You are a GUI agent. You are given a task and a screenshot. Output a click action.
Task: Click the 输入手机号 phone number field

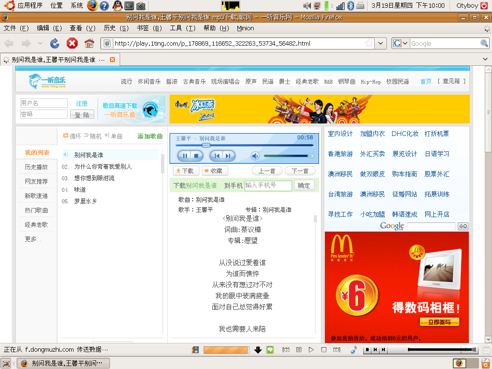(x=268, y=185)
